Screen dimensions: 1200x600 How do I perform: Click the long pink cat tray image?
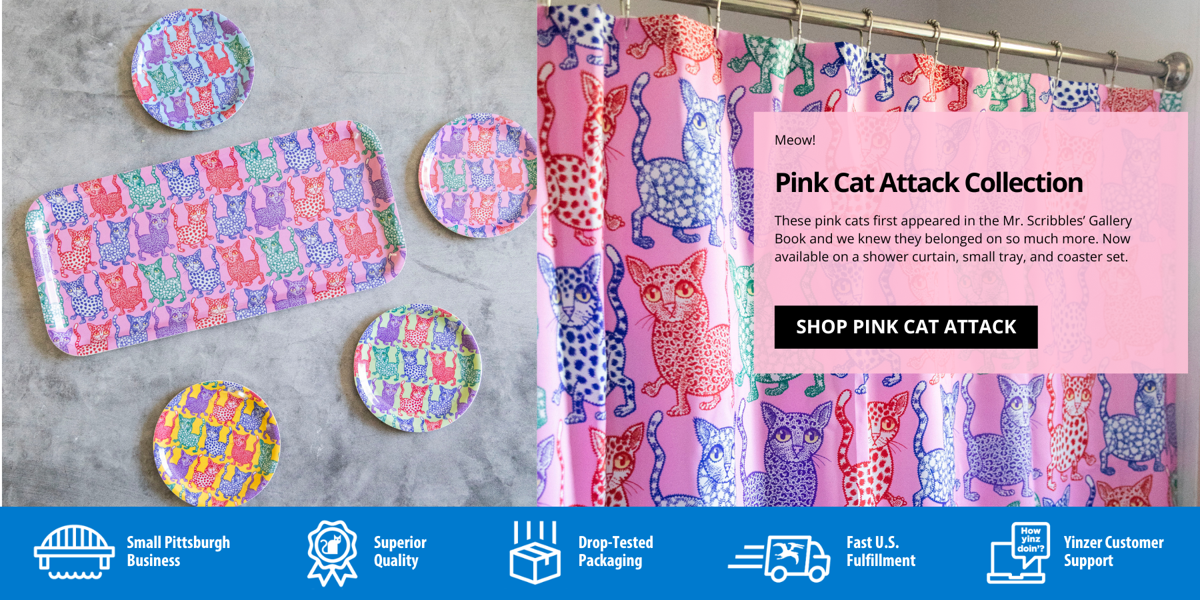point(215,239)
